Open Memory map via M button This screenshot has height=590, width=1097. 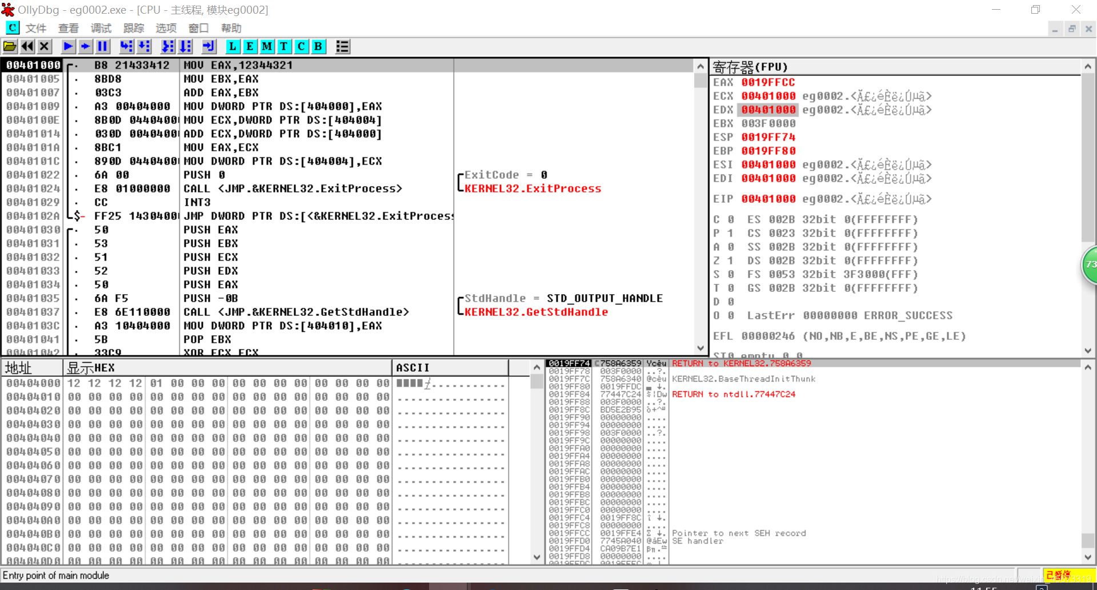267,47
